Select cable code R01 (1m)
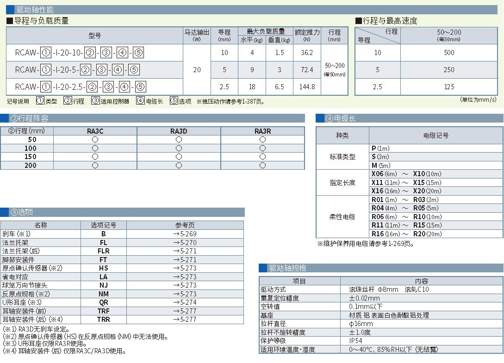Viewport: 504px width, 363px height. (x=384, y=199)
